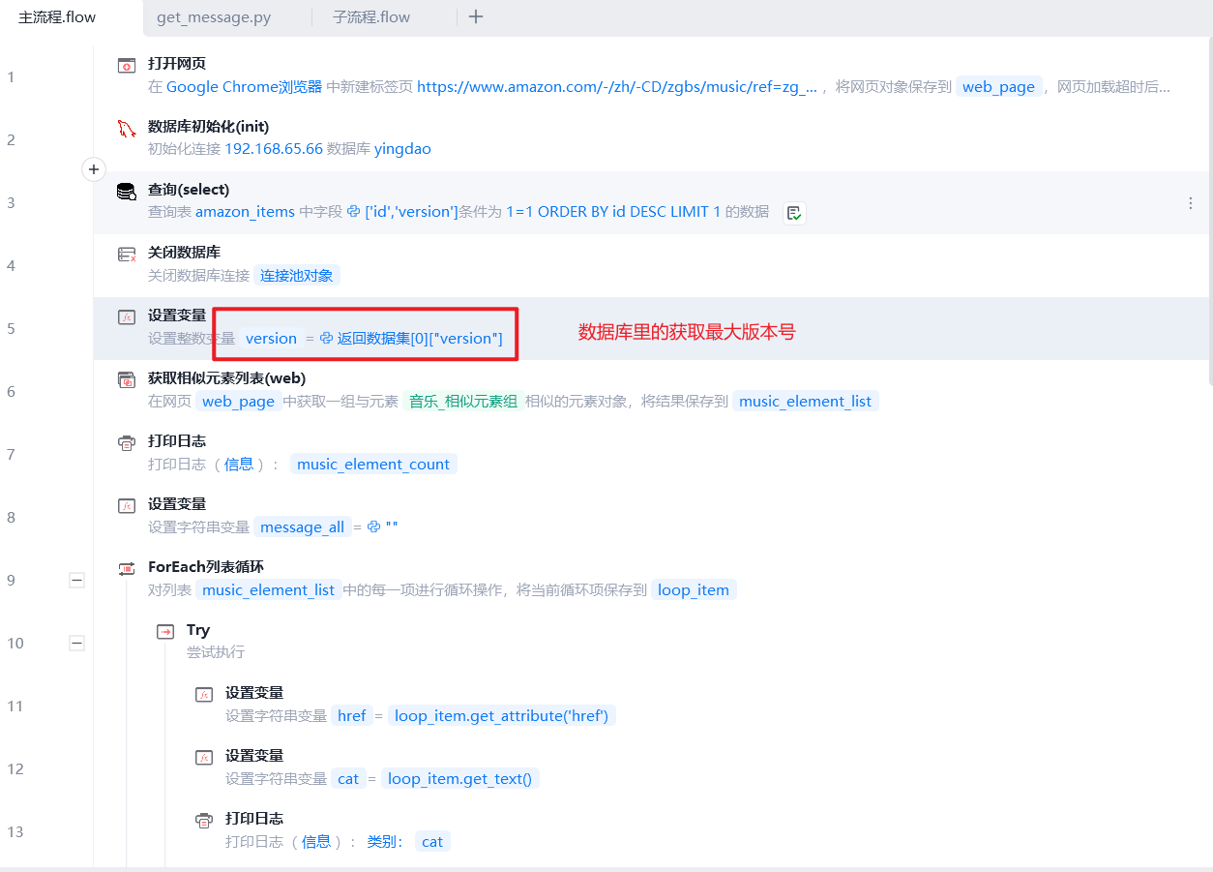The image size is (1213, 872).
Task: Insert a step using the plus circle button
Action: tap(94, 169)
